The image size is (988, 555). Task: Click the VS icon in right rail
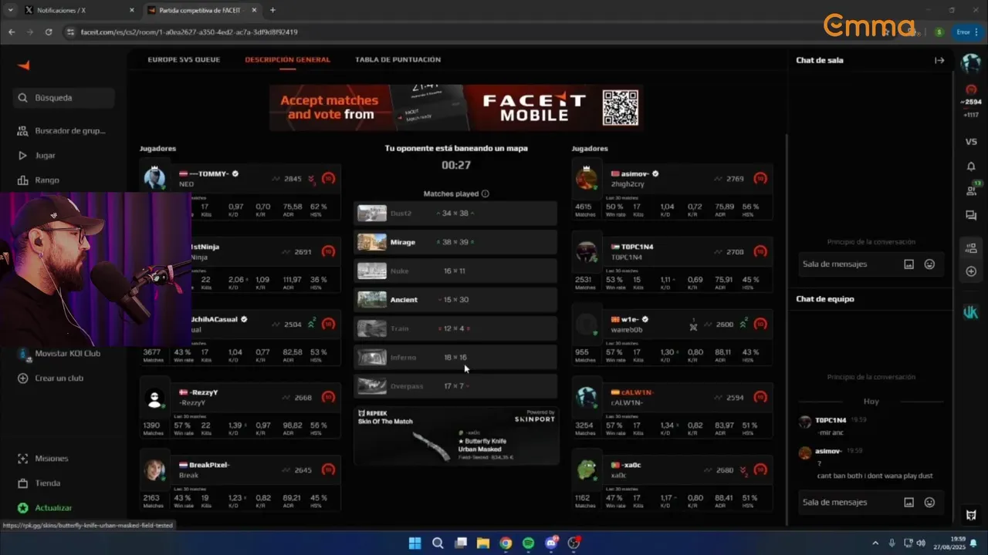tap(971, 142)
